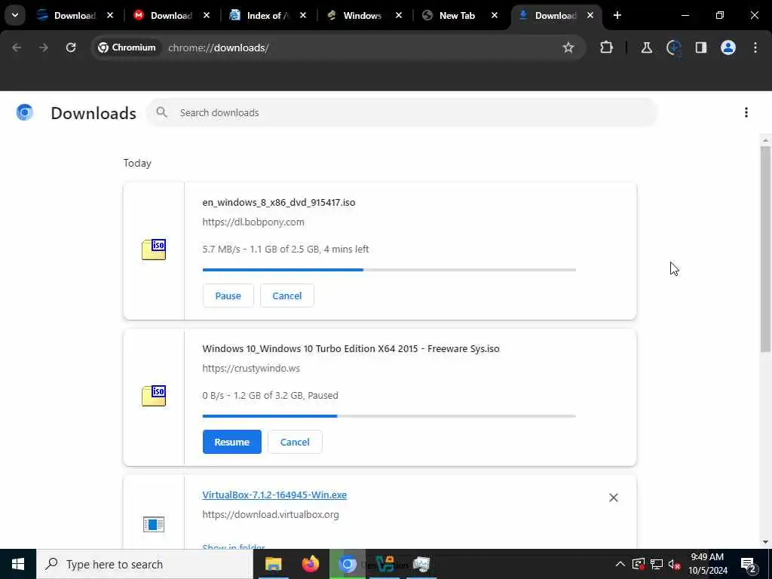Click the Windows 8 ISO download progress bar
The image size is (772, 579).
click(x=389, y=270)
